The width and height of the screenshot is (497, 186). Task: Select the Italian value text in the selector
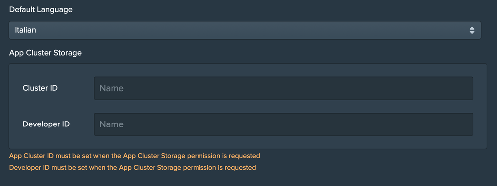click(x=25, y=30)
